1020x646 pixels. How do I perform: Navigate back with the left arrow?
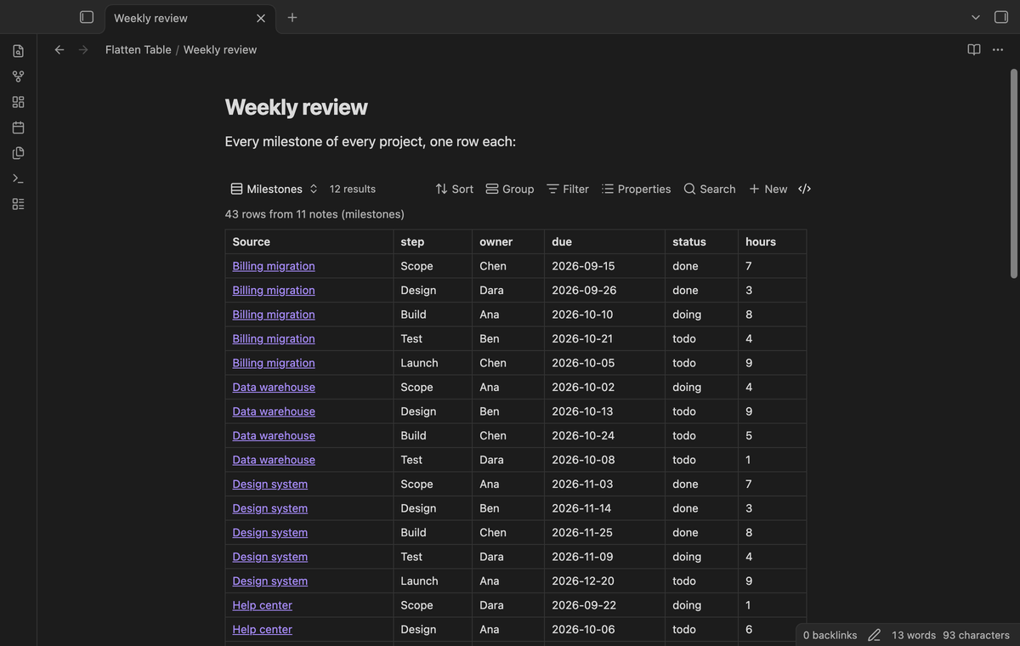coord(59,49)
